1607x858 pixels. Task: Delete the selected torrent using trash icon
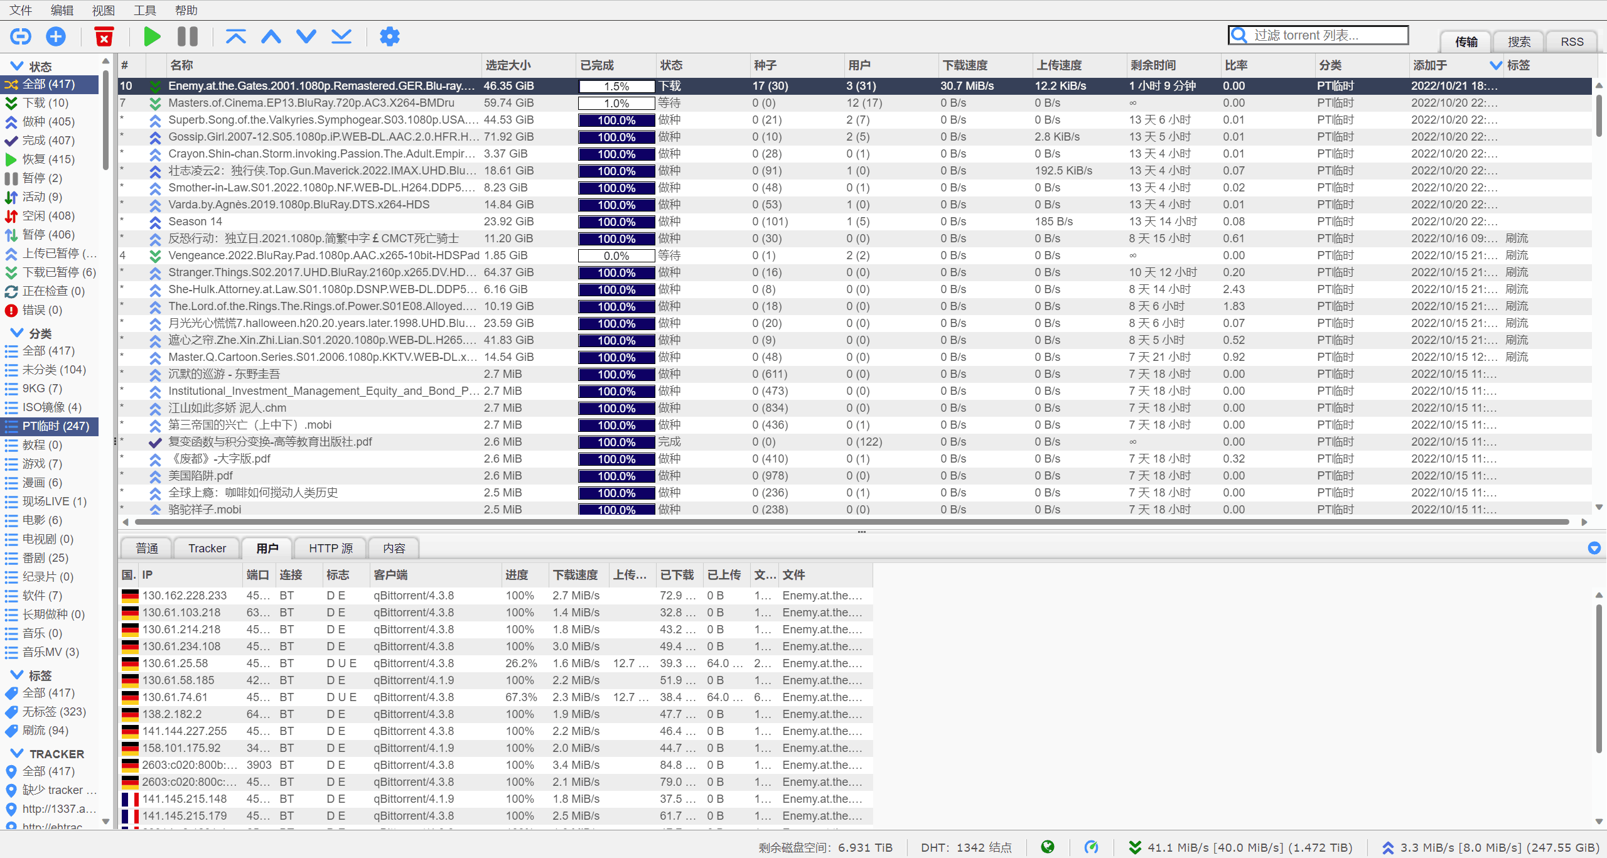104,36
